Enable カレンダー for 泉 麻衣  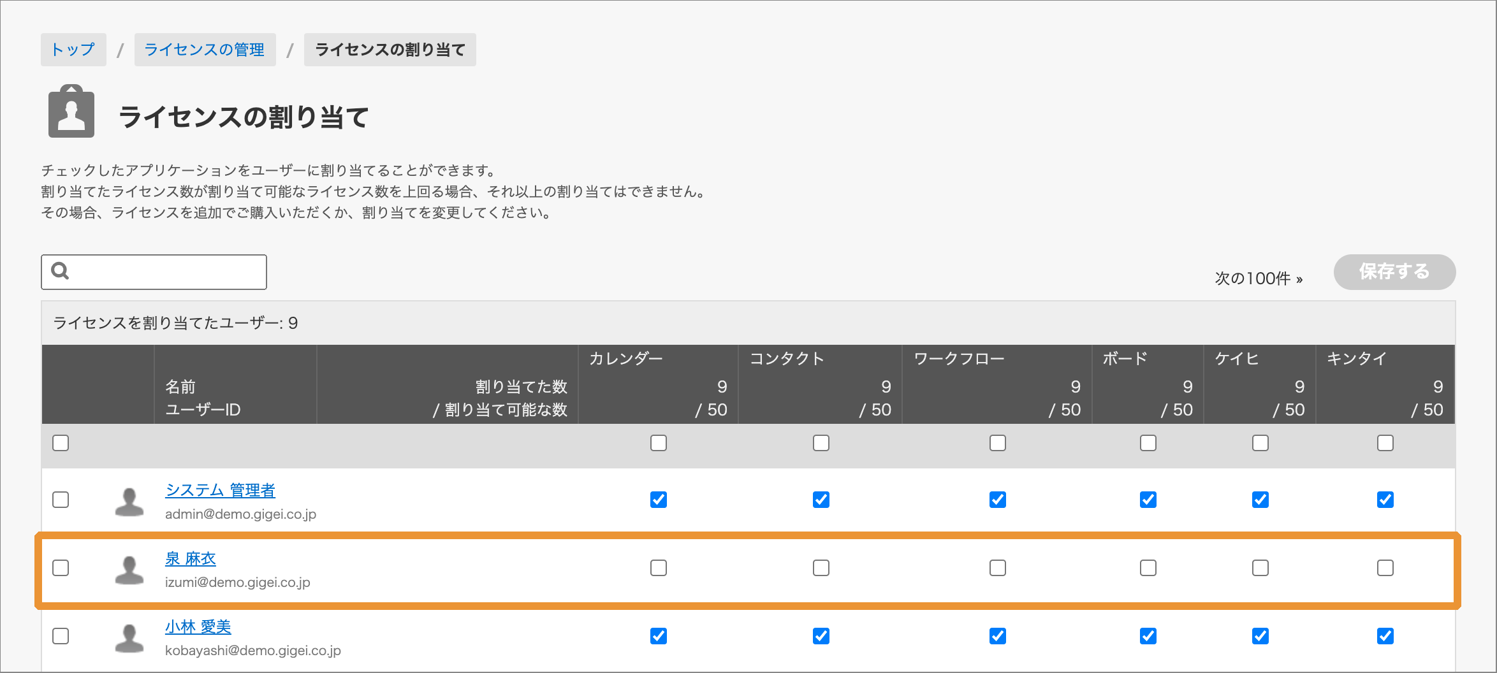tap(659, 568)
